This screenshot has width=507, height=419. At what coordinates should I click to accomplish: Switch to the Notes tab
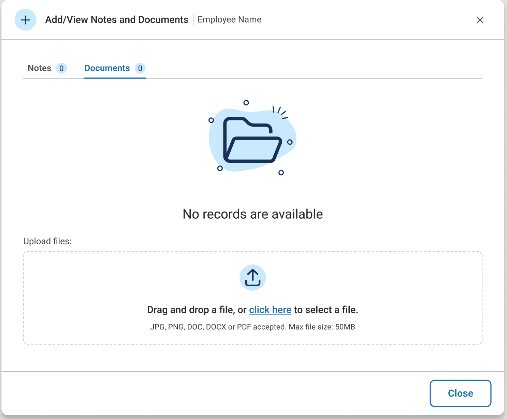[40, 68]
